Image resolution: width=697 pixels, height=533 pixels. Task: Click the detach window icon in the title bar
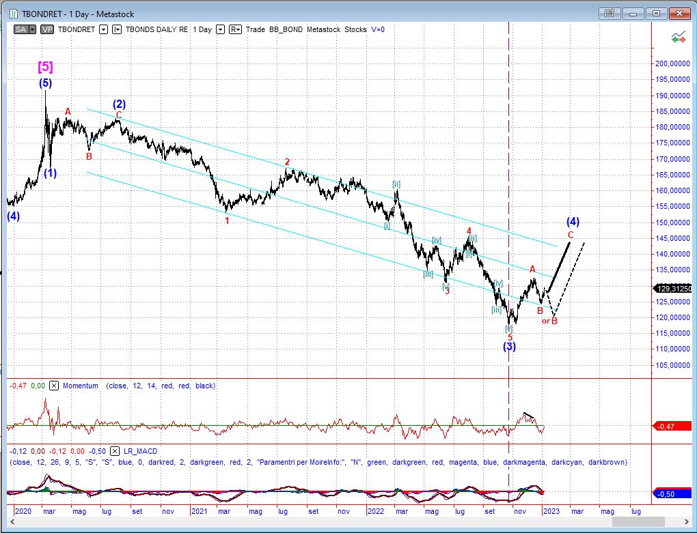click(x=610, y=14)
